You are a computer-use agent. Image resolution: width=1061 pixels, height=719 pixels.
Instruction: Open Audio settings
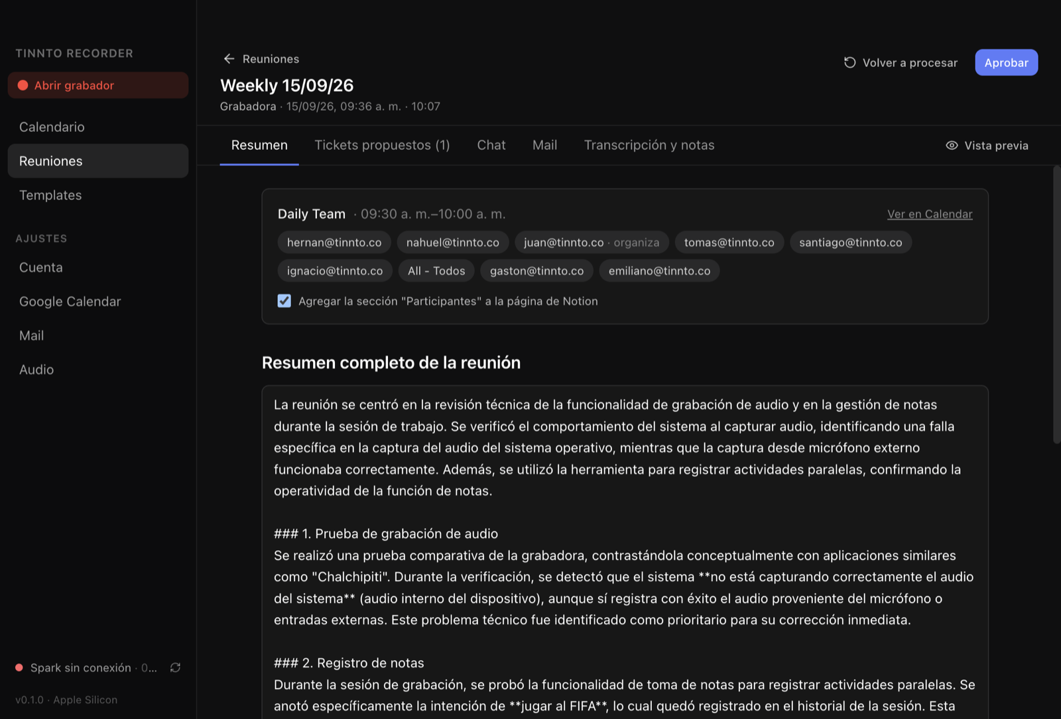click(98, 370)
